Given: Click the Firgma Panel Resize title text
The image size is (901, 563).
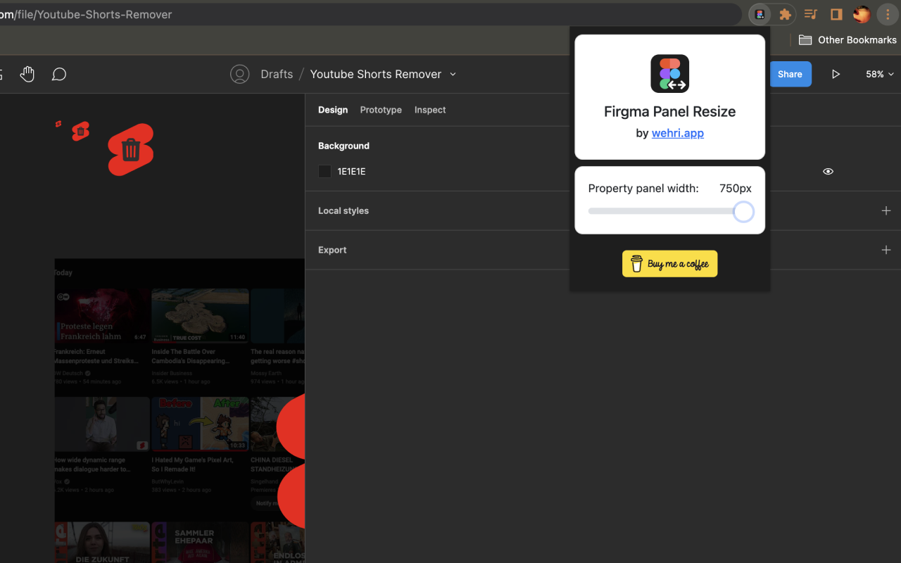Looking at the screenshot, I should pos(670,111).
